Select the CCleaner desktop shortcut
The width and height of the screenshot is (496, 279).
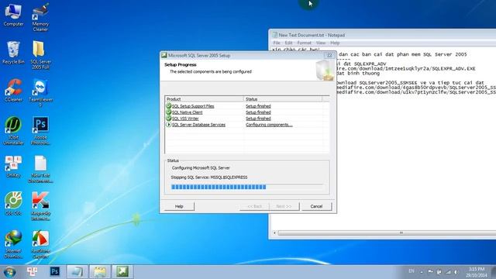pyautogui.click(x=13, y=91)
